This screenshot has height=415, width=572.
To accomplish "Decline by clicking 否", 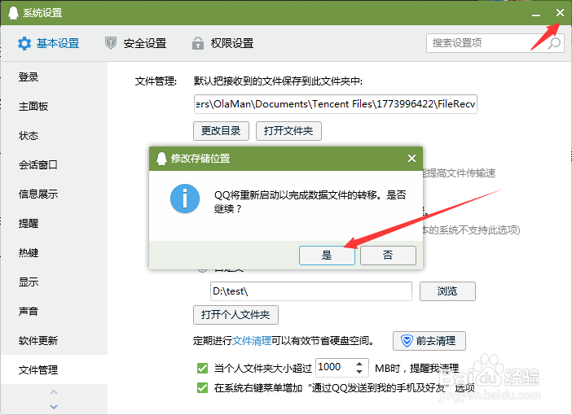I will (x=388, y=255).
